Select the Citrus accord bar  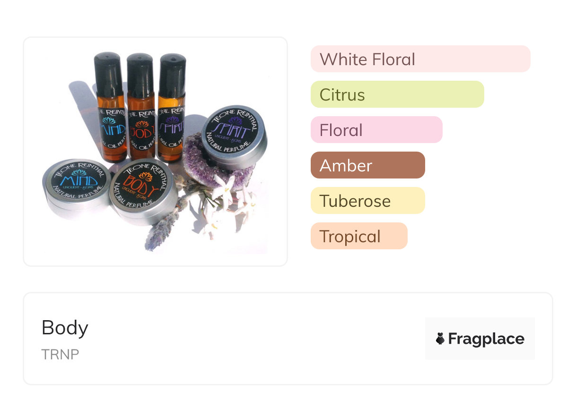pos(397,94)
